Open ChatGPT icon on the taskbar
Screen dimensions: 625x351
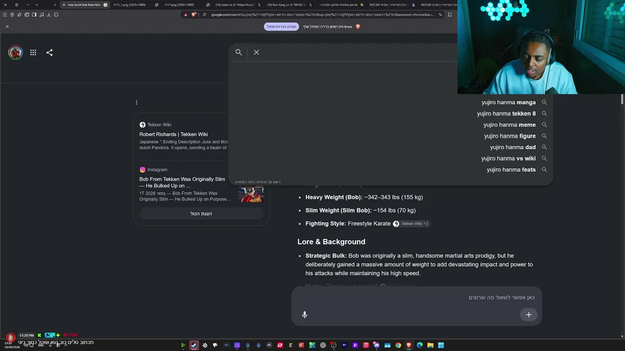tap(323, 345)
